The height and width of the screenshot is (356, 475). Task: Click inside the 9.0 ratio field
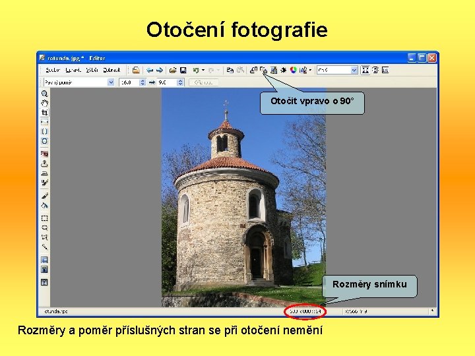pos(167,82)
